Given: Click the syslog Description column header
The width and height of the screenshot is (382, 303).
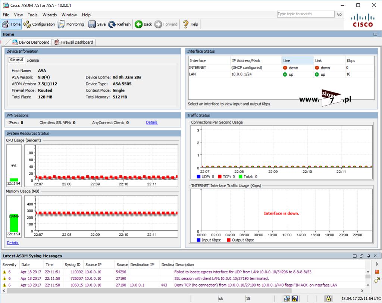Looking at the screenshot, I should coord(269,265).
